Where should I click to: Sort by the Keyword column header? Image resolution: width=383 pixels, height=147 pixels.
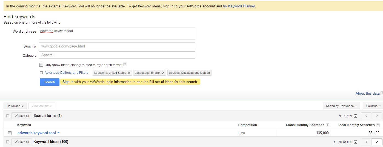tap(24, 125)
